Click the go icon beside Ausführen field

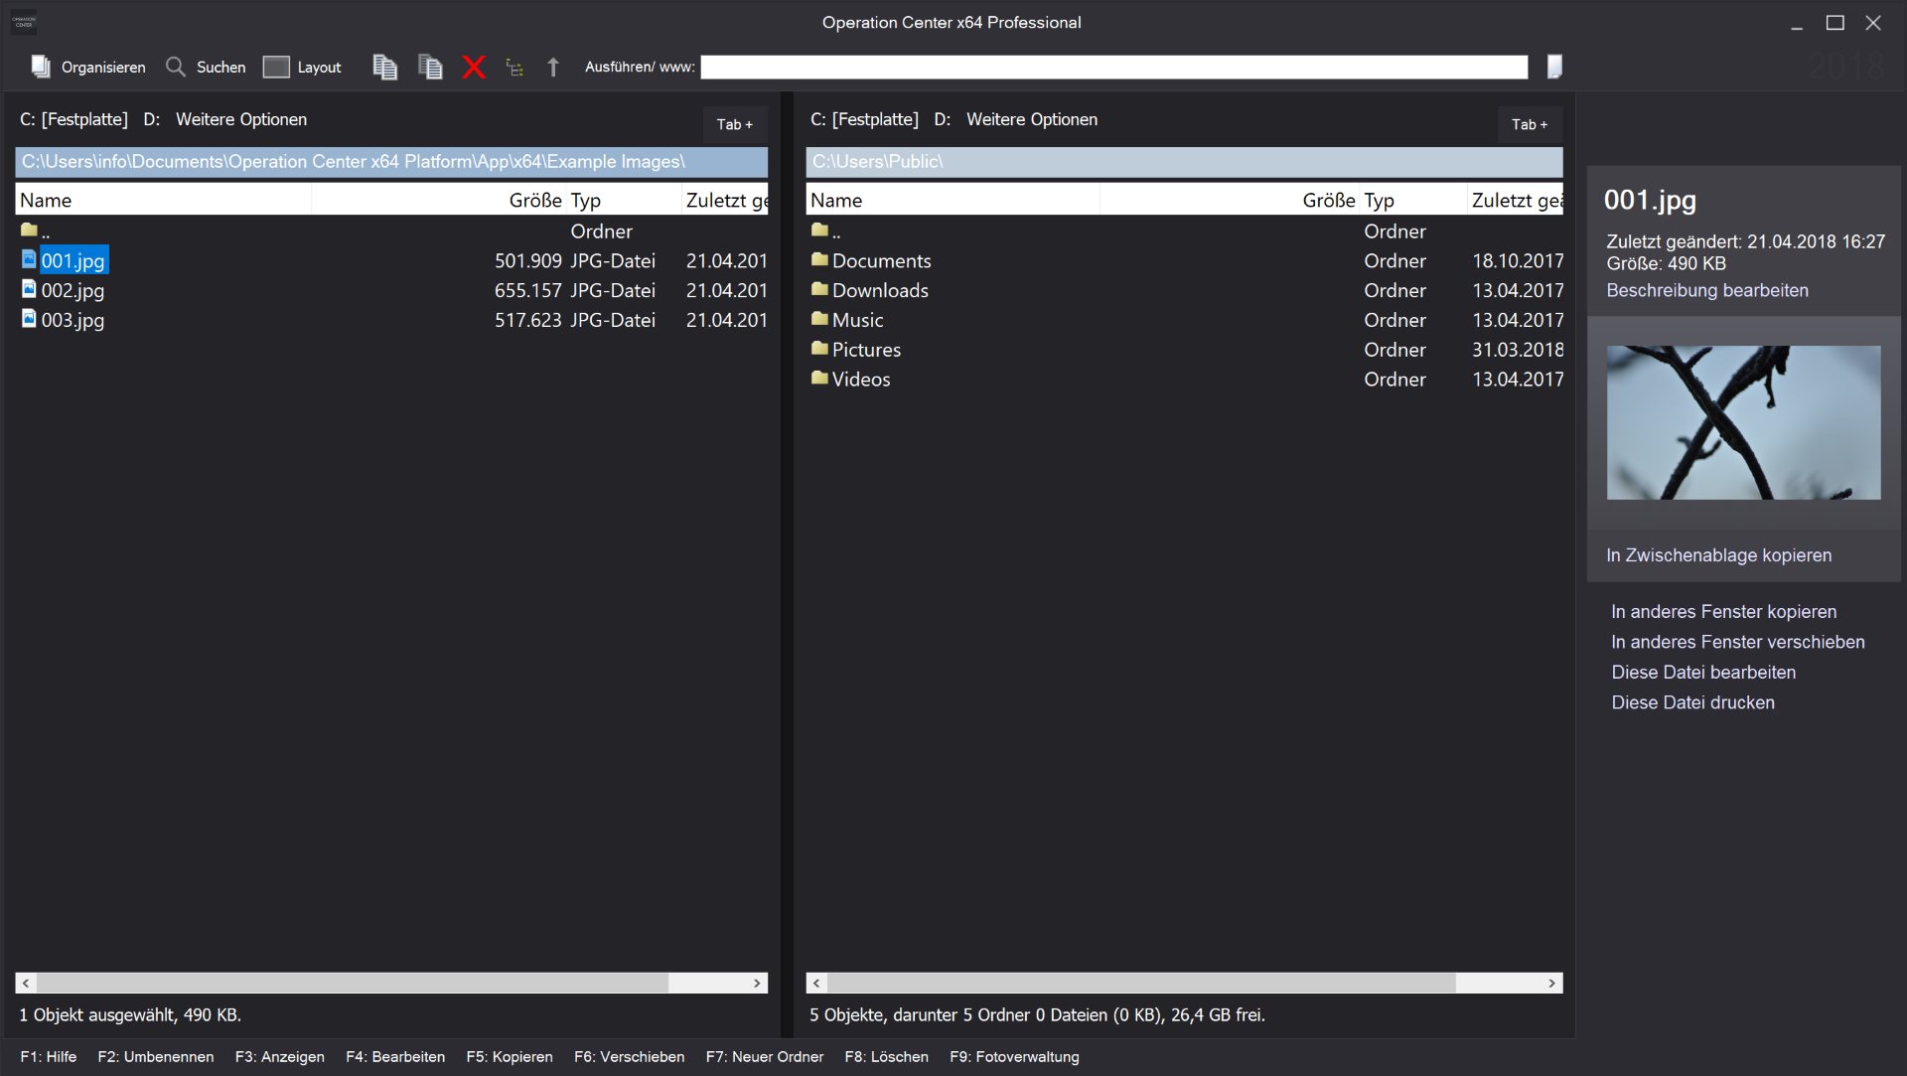[1554, 67]
